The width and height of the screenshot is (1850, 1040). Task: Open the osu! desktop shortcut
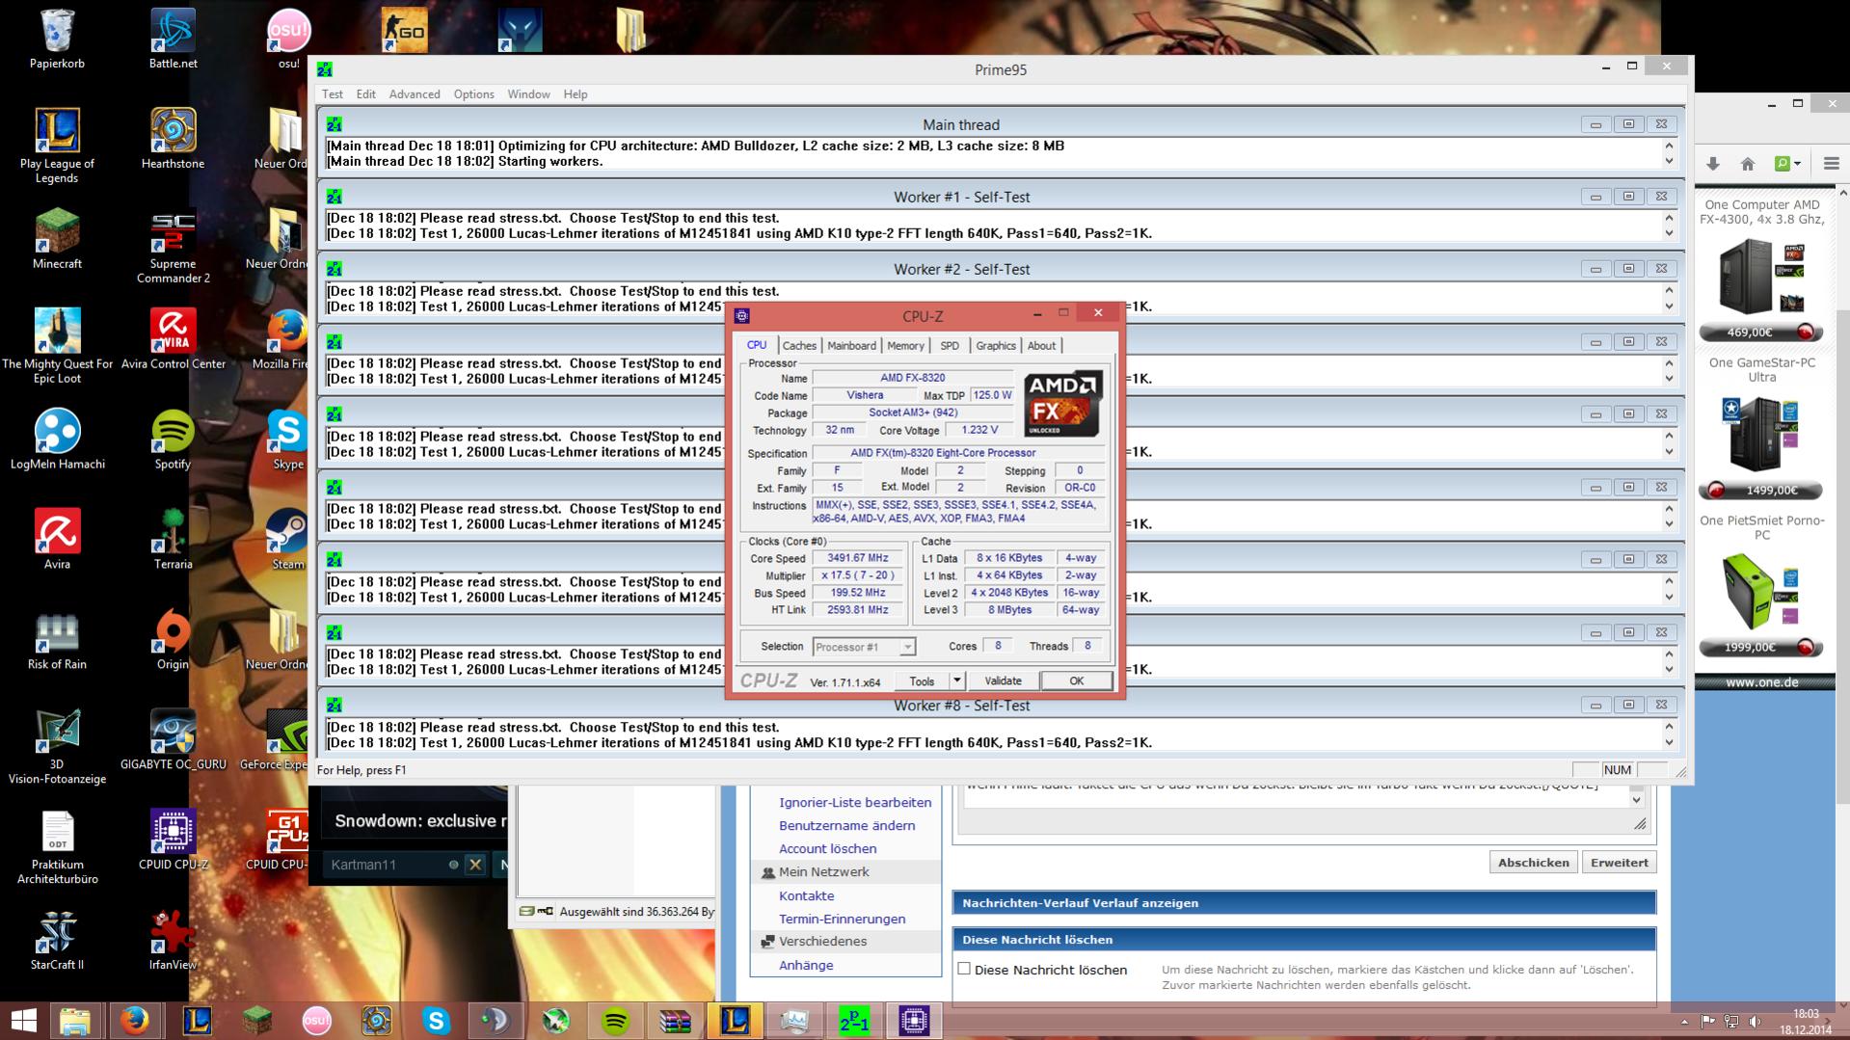288,39
